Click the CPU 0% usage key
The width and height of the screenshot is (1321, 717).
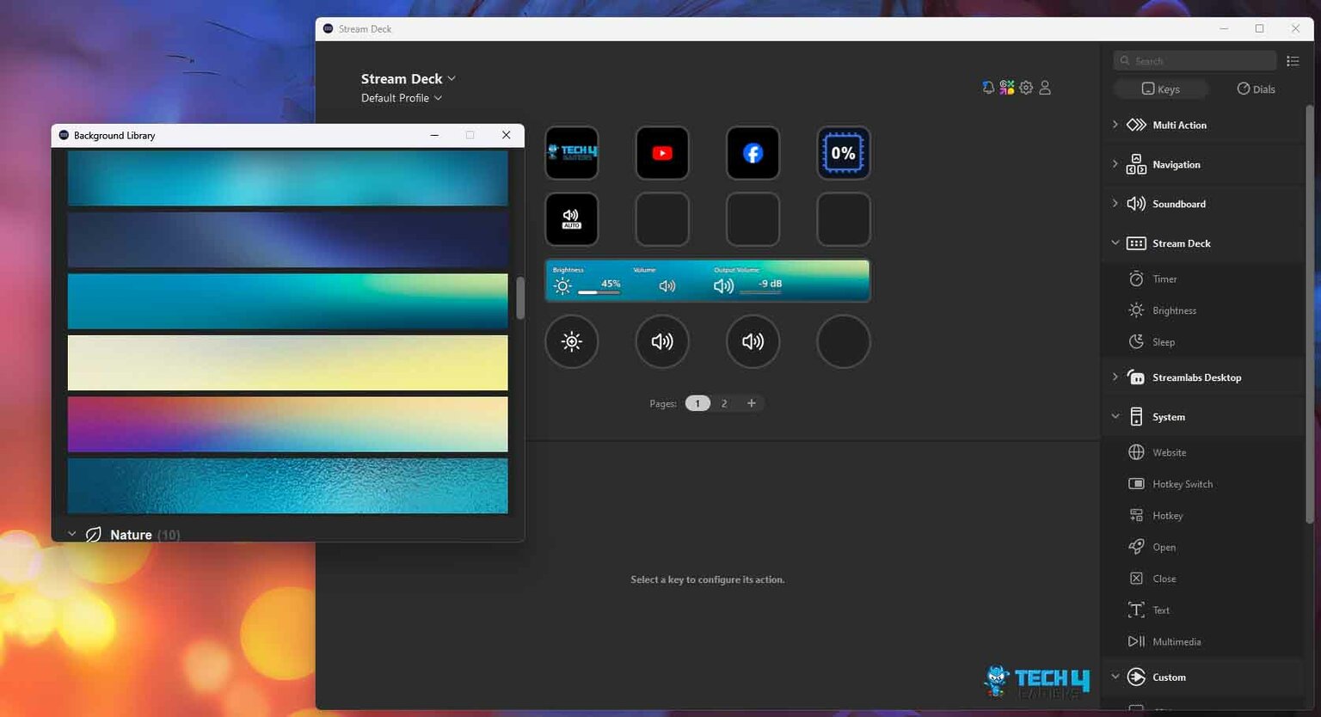pyautogui.click(x=843, y=153)
